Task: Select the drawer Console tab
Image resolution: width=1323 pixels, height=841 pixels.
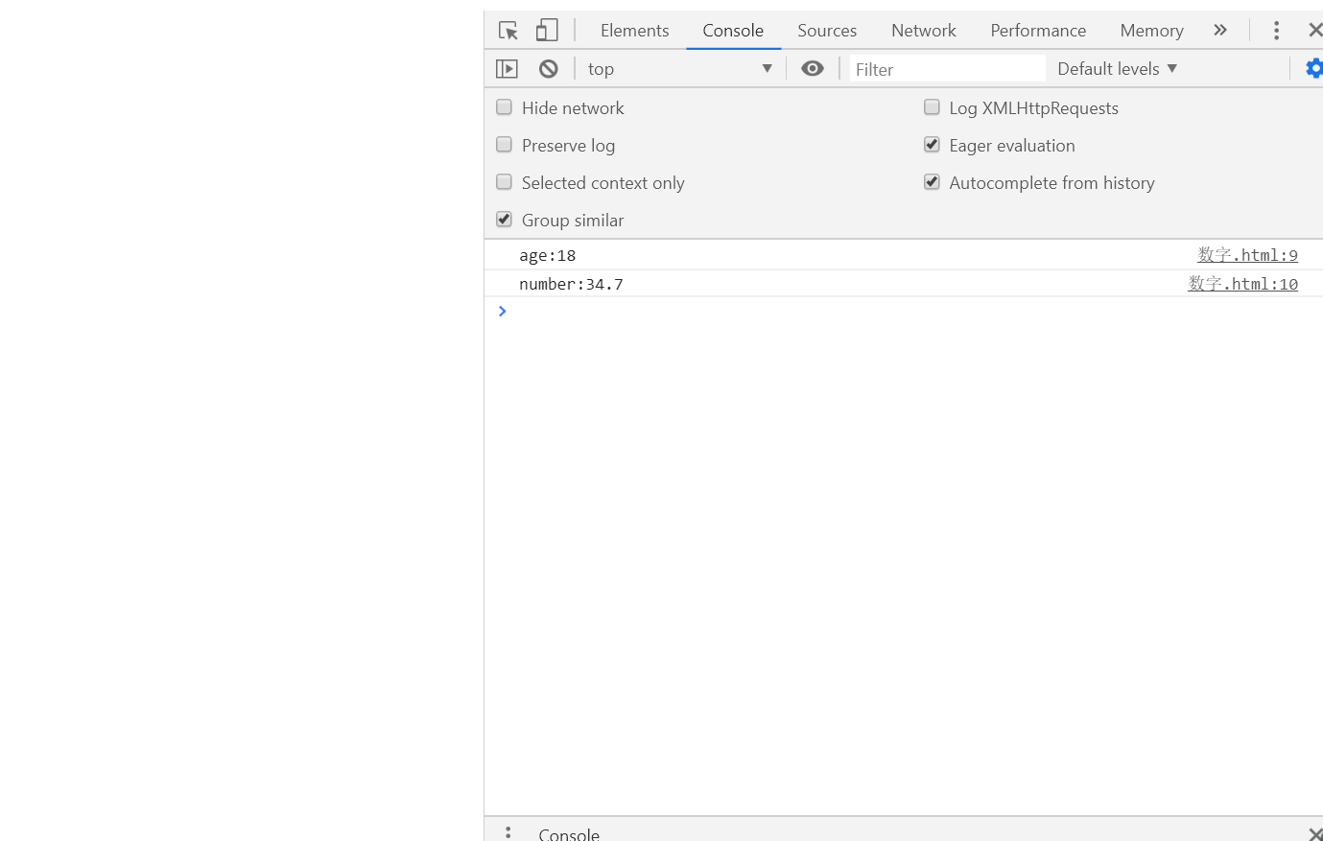Action: [569, 833]
